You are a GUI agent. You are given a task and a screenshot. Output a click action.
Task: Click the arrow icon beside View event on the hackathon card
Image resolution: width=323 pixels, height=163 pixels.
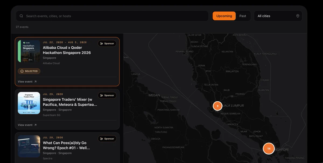pyautogui.click(x=35, y=81)
